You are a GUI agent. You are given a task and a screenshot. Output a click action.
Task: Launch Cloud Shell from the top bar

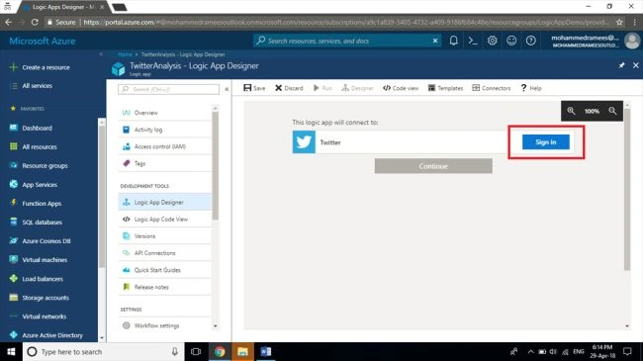[473, 41]
